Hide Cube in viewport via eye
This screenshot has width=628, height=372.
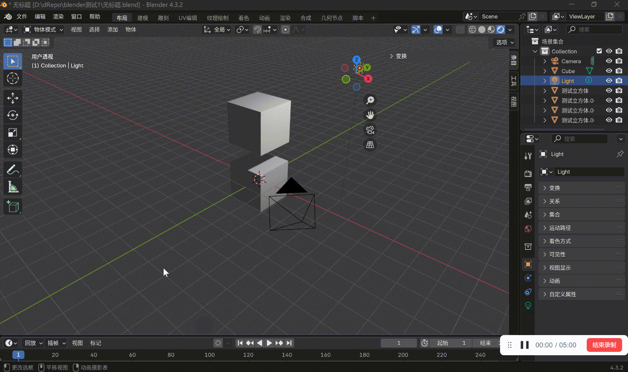[x=609, y=71]
